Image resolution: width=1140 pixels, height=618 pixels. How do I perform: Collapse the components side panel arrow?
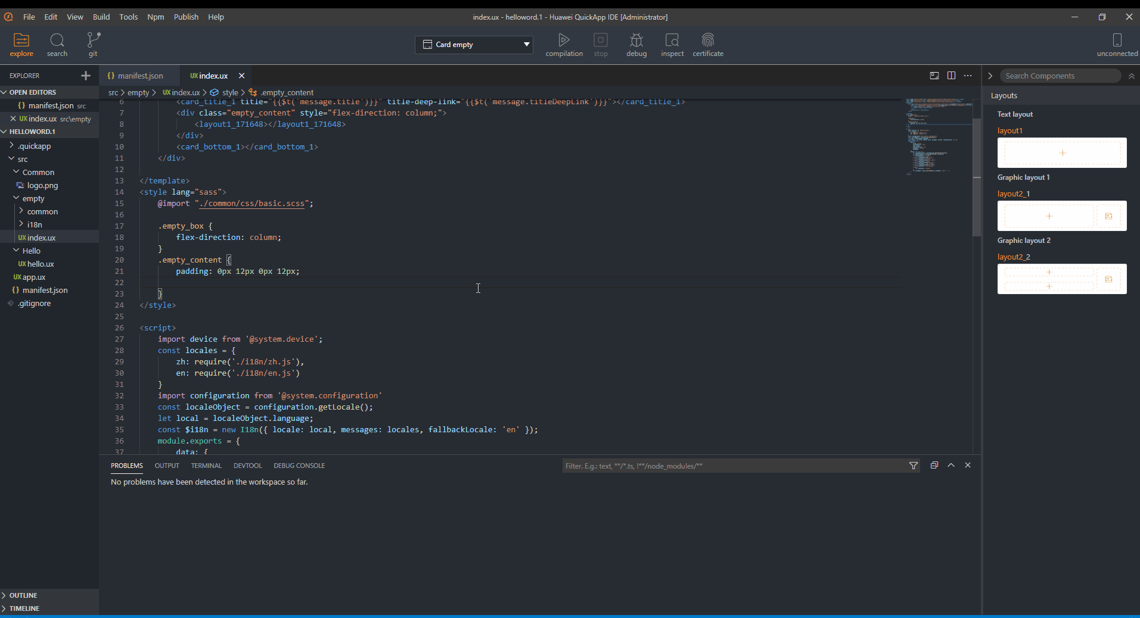[990, 76]
